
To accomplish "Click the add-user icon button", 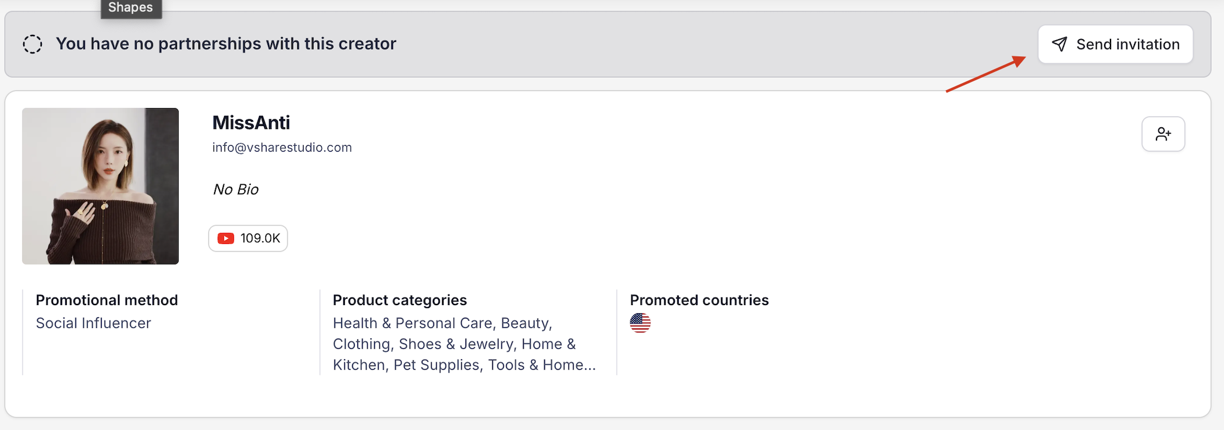I will coord(1163,134).
